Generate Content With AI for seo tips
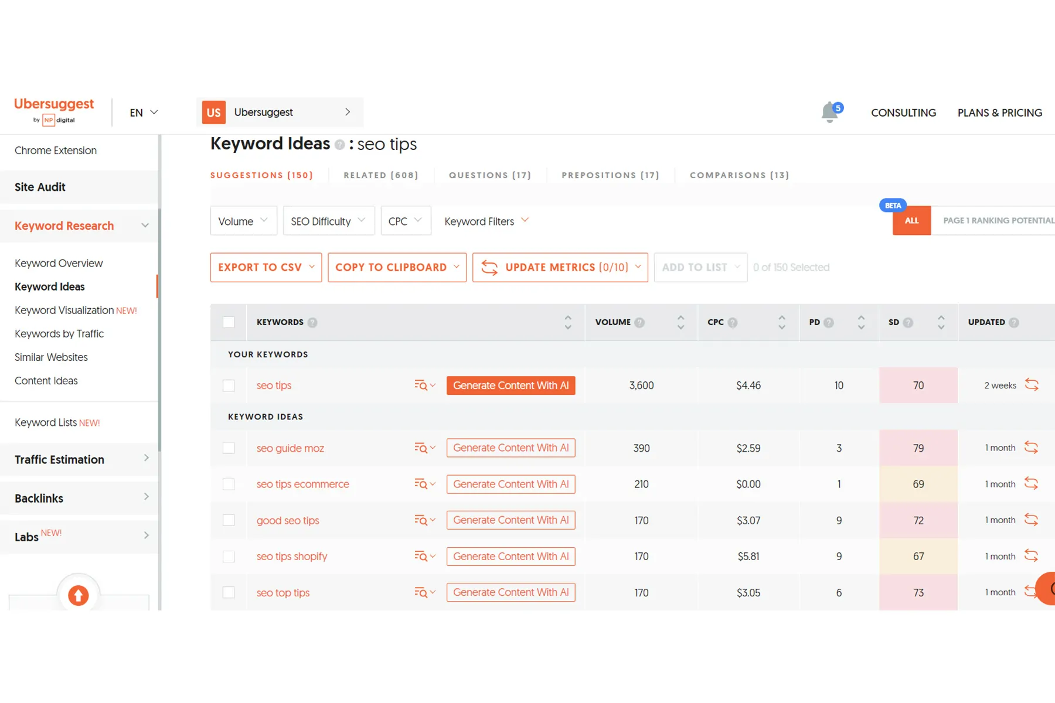The image size is (1055, 703). [511, 385]
